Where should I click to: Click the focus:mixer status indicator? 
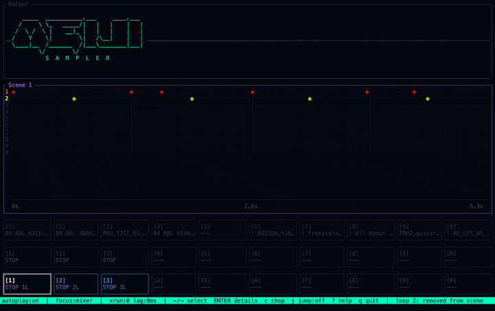(x=74, y=301)
